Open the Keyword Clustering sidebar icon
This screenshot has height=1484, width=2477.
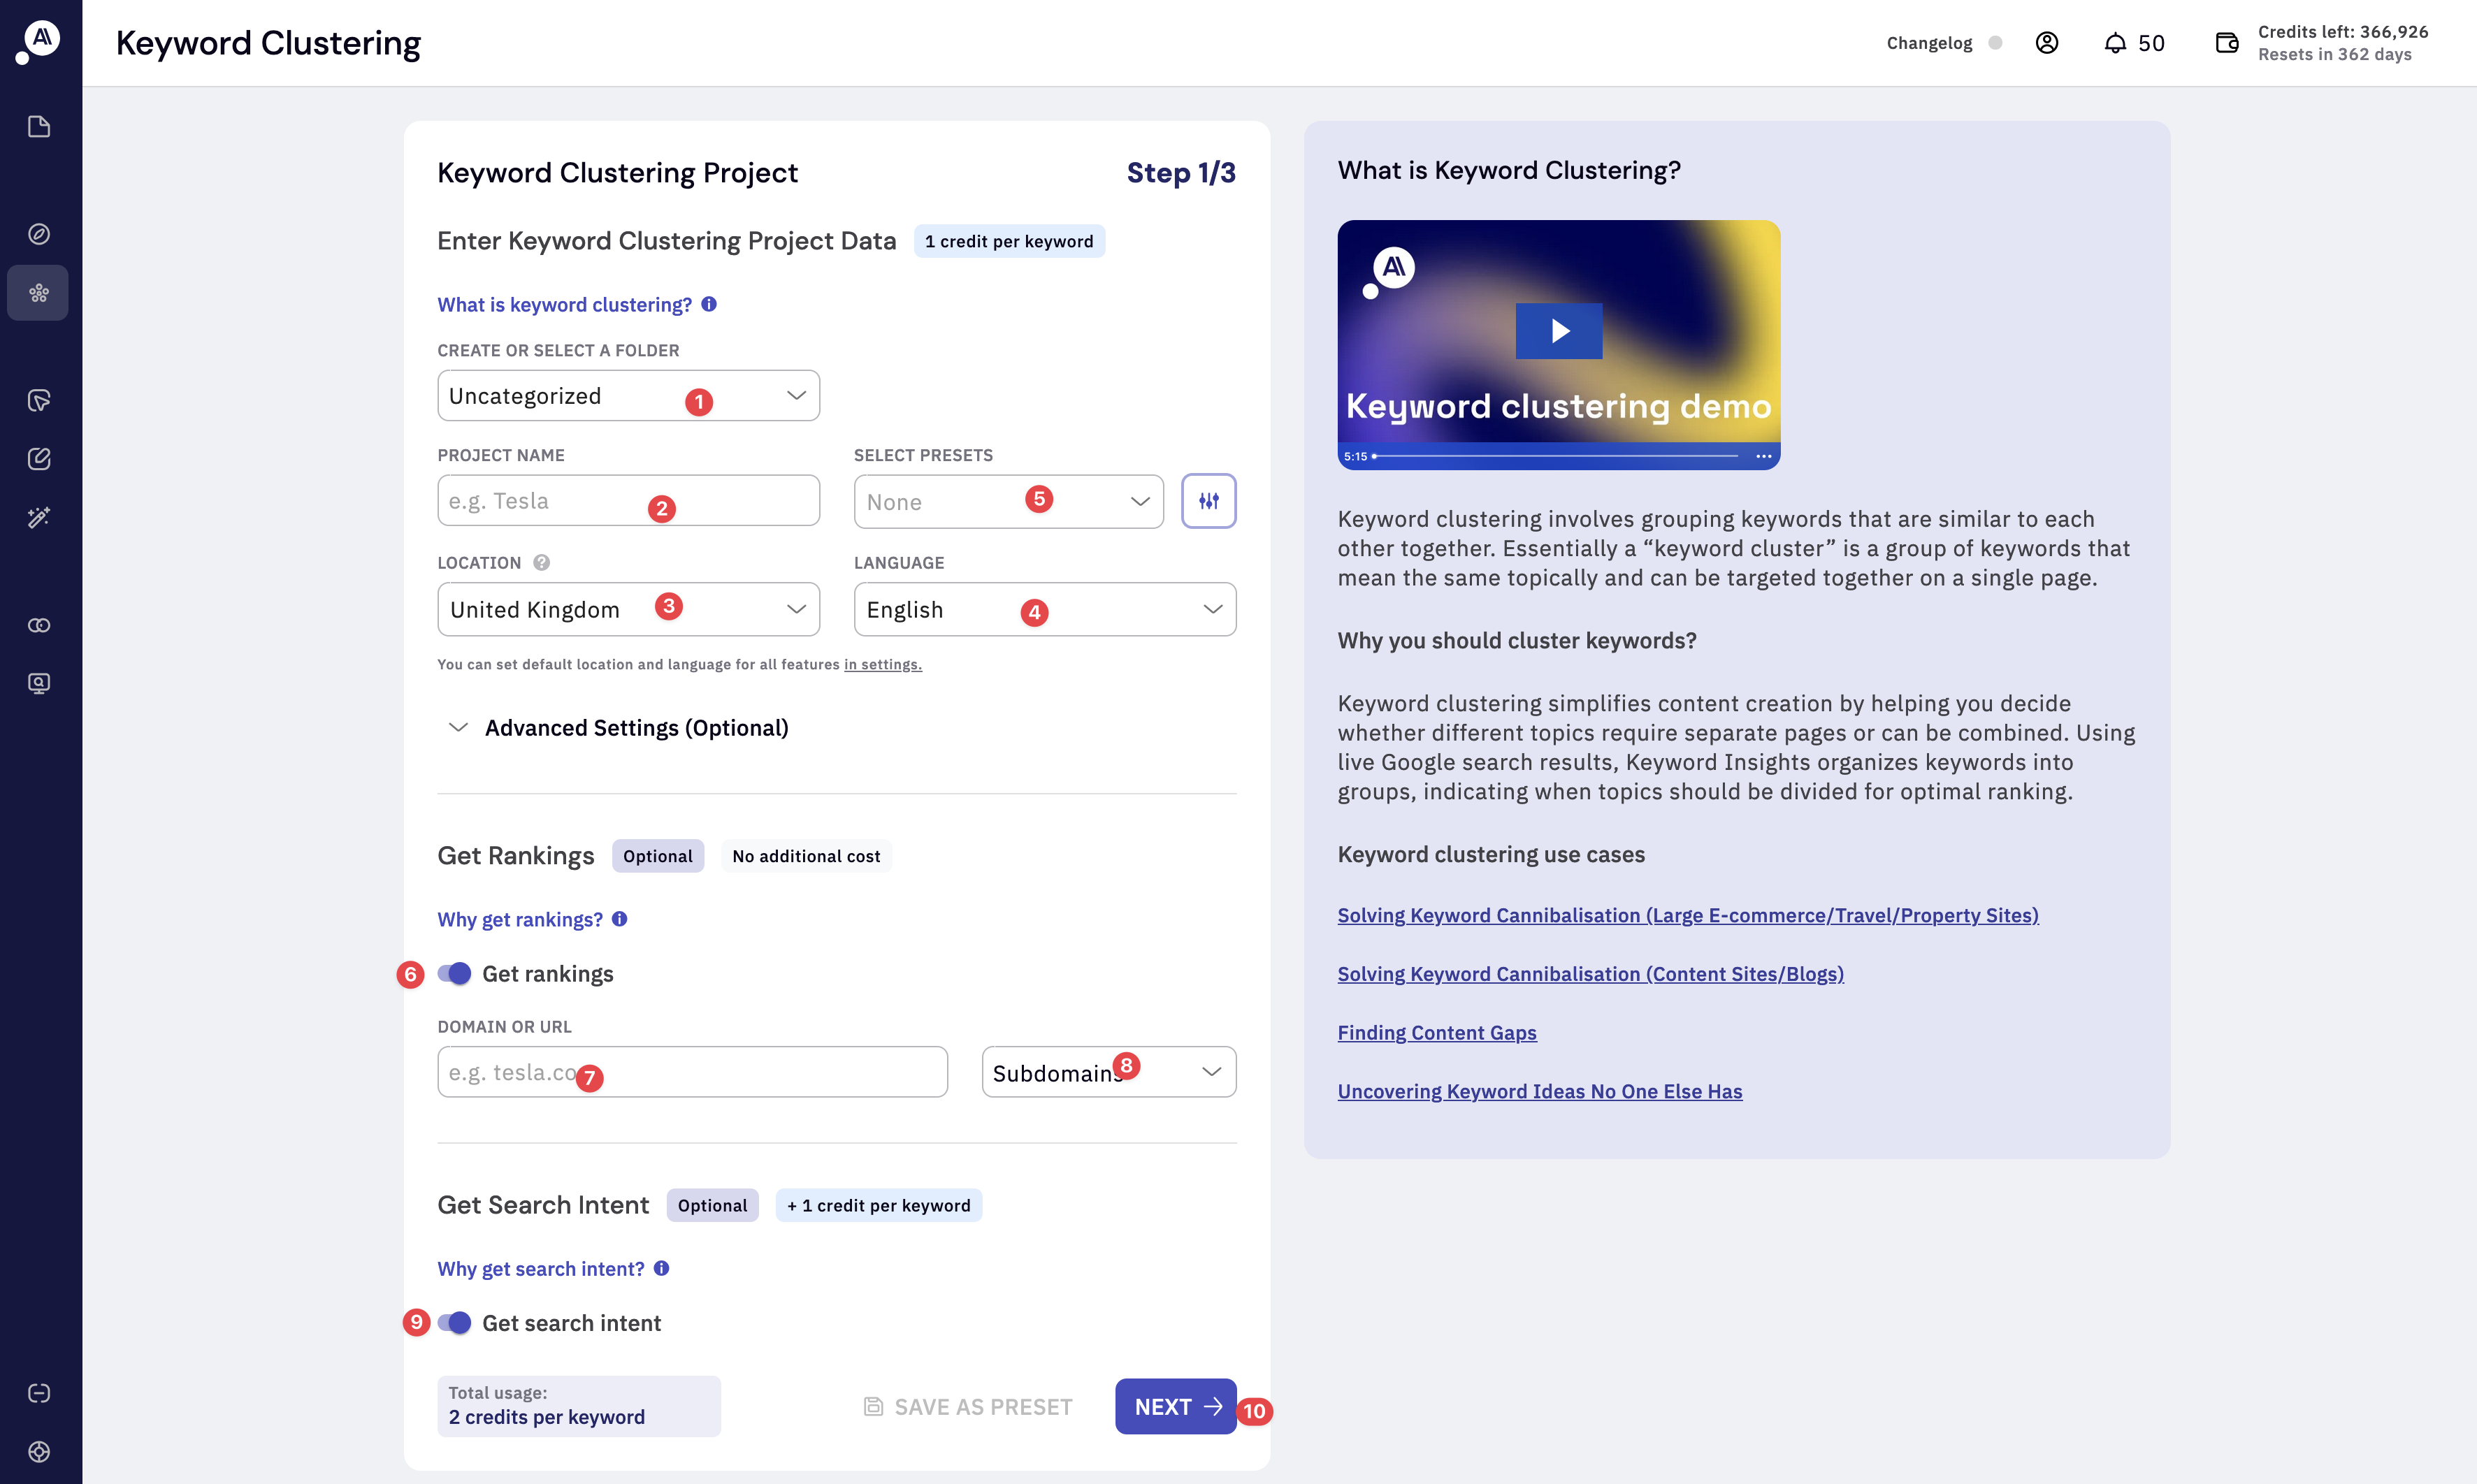pyautogui.click(x=39, y=293)
